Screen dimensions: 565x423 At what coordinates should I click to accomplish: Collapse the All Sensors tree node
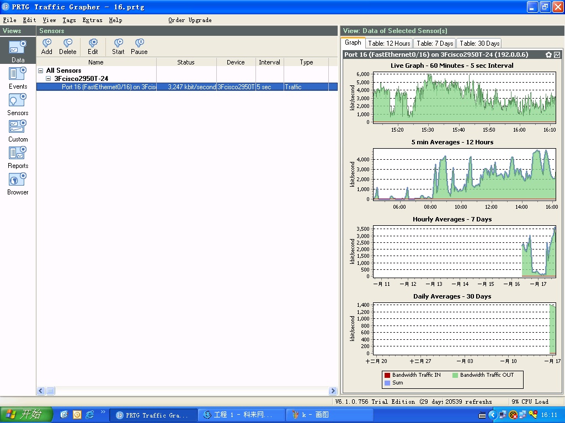point(41,70)
